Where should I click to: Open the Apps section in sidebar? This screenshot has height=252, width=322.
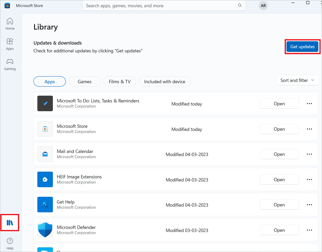click(x=10, y=44)
